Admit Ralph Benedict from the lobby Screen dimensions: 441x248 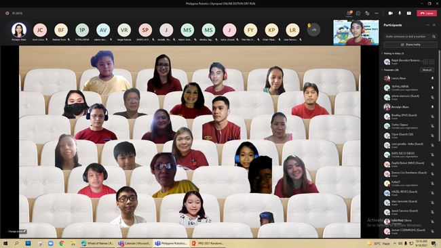point(425,62)
